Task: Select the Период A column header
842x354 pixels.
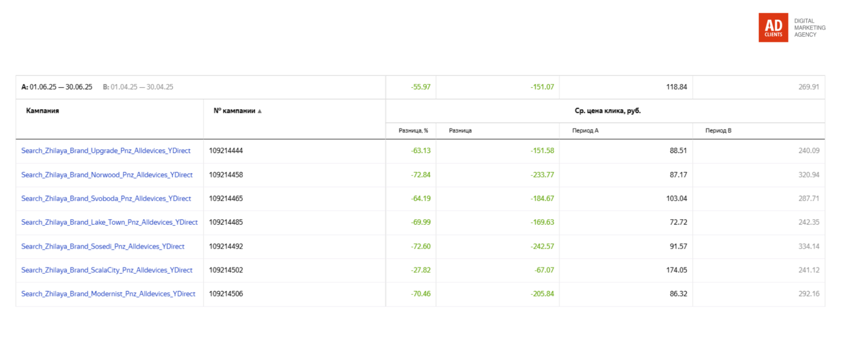Action: click(x=585, y=131)
